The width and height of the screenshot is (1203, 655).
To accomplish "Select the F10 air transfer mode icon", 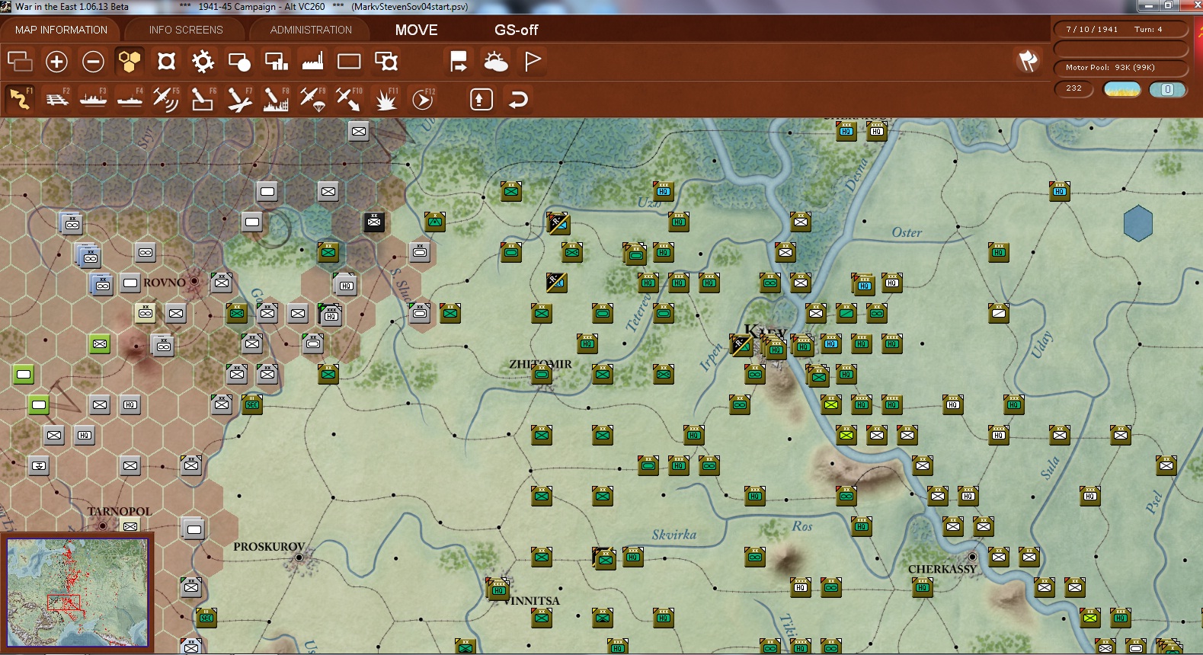I will coord(349,99).
